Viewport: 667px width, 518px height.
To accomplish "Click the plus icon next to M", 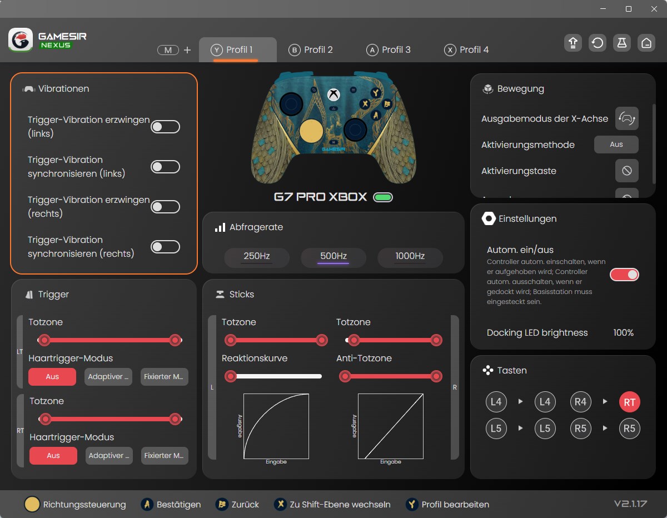I will [x=187, y=50].
